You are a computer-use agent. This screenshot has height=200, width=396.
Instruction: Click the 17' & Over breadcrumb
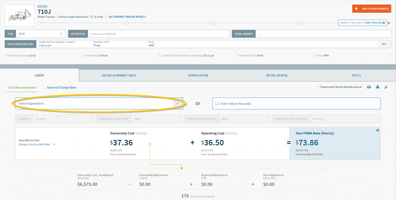(97, 17)
